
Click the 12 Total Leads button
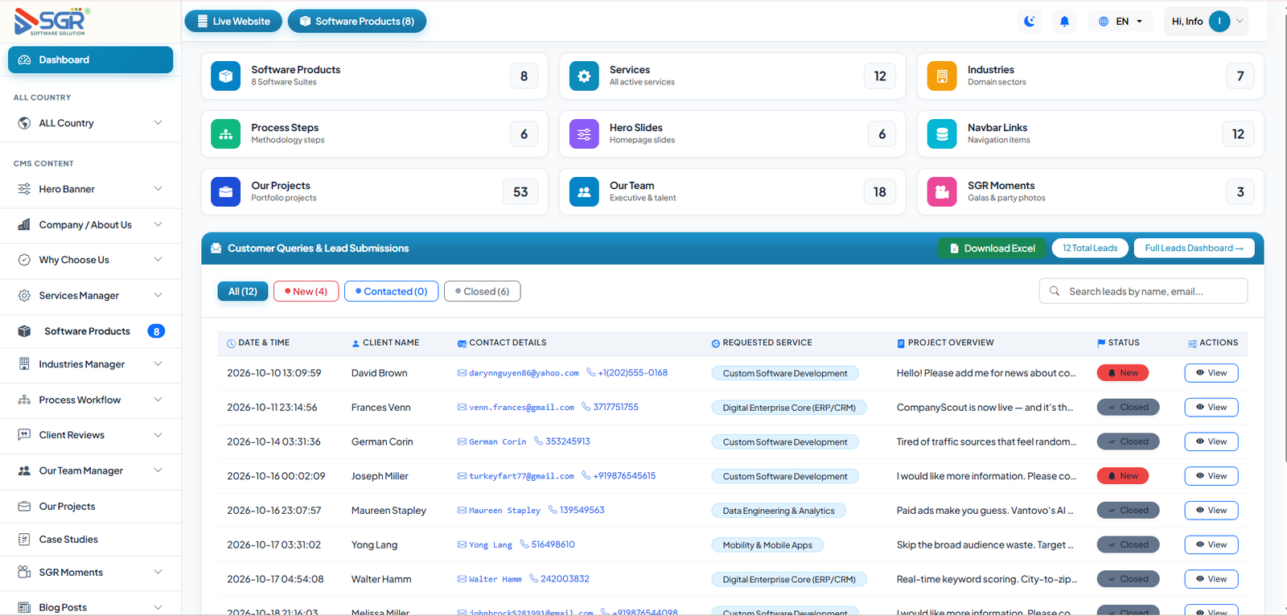[1090, 248]
